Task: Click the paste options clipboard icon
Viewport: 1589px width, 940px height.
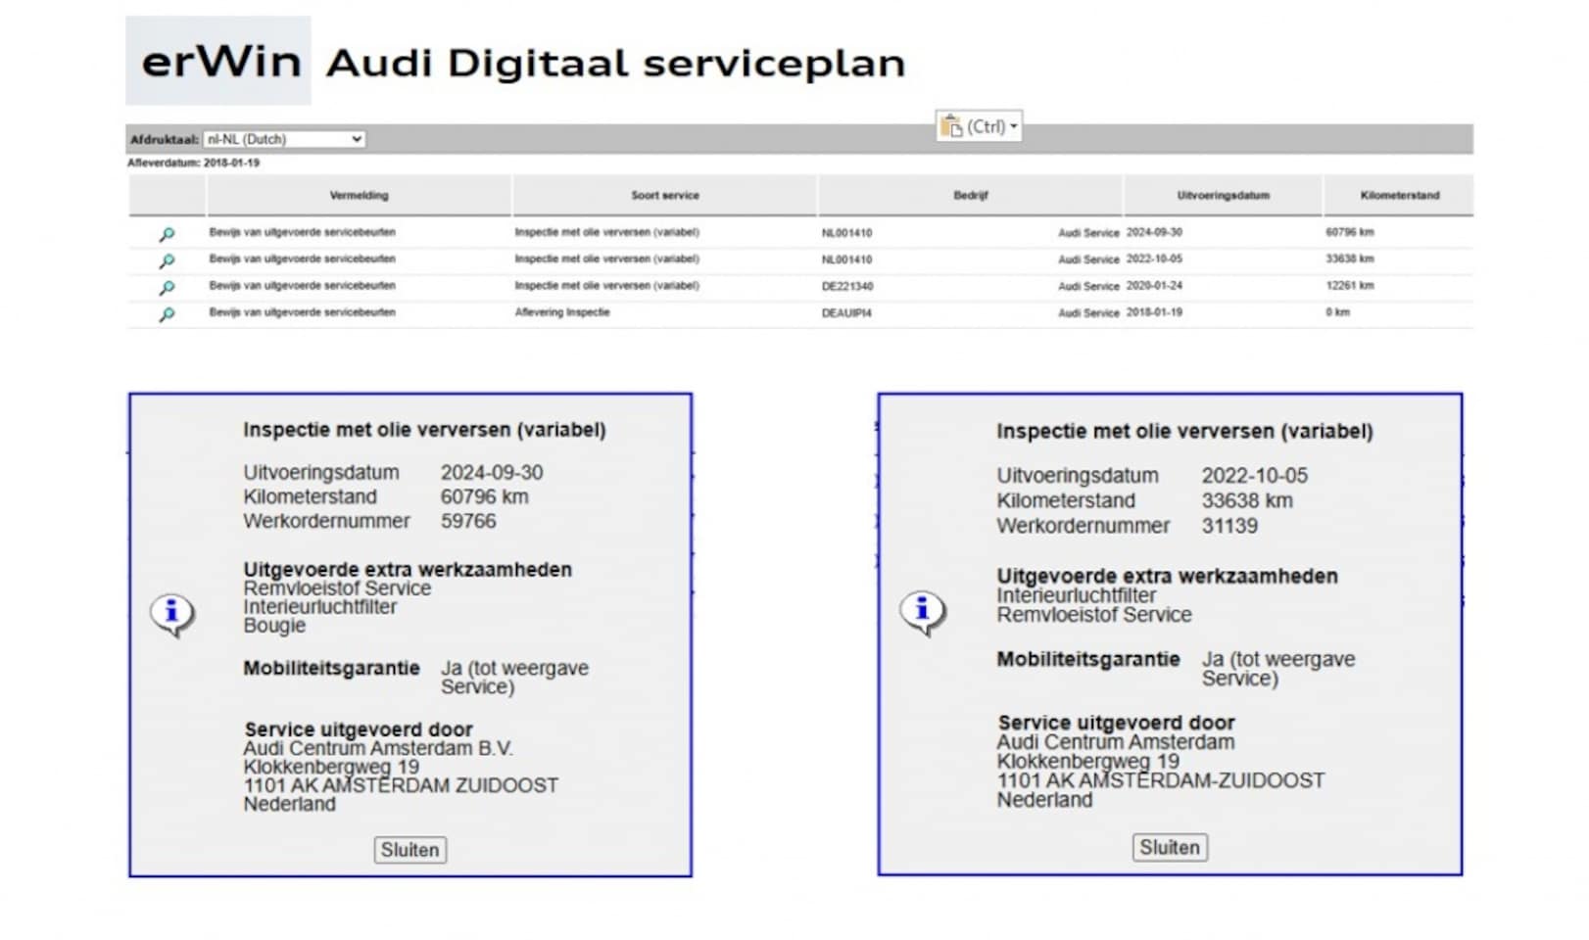Action: [x=951, y=126]
